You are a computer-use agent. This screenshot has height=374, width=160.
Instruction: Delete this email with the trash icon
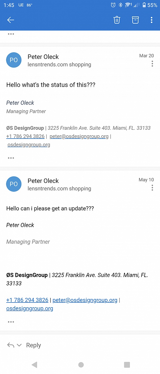[x=117, y=20]
